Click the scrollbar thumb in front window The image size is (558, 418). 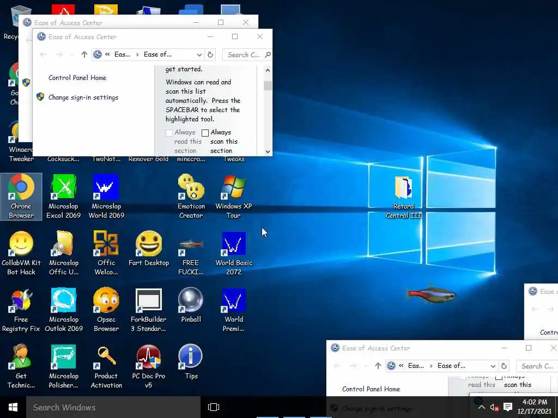268,85
